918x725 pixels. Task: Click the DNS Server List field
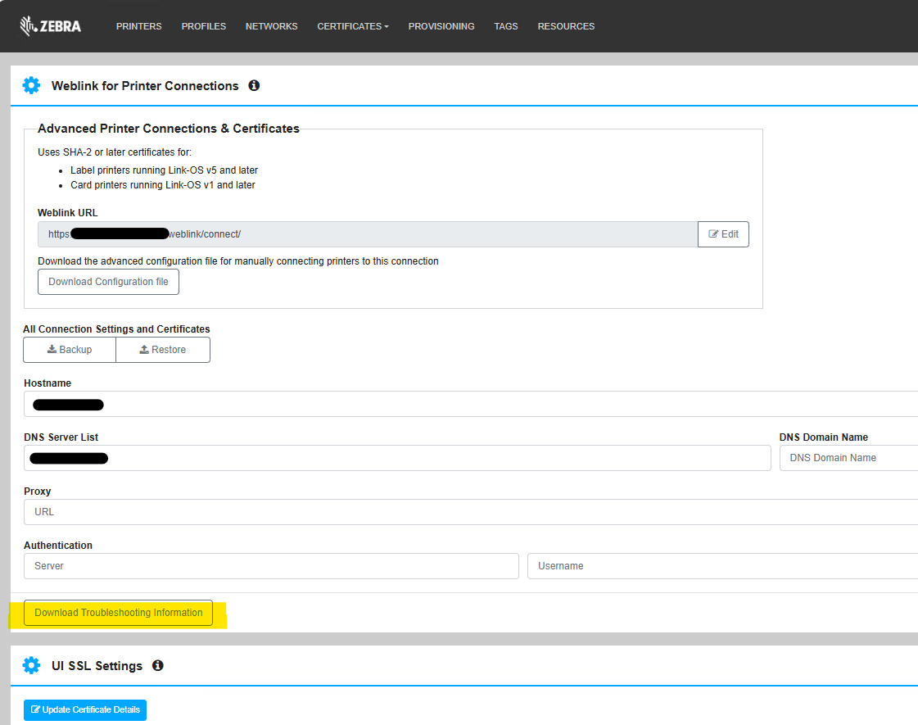[x=397, y=458]
